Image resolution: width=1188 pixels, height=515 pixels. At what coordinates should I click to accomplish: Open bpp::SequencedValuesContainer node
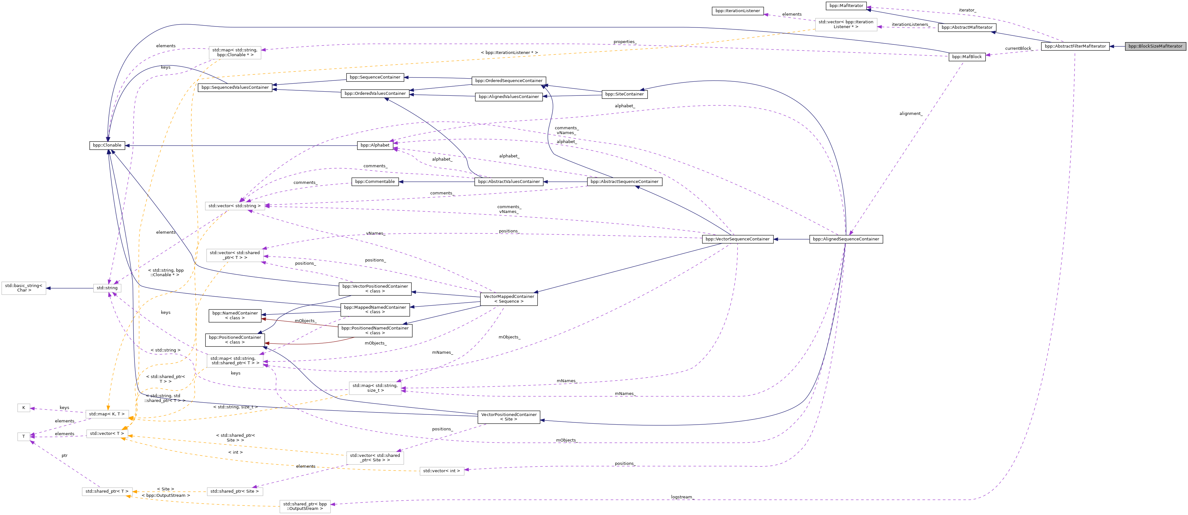coord(235,87)
